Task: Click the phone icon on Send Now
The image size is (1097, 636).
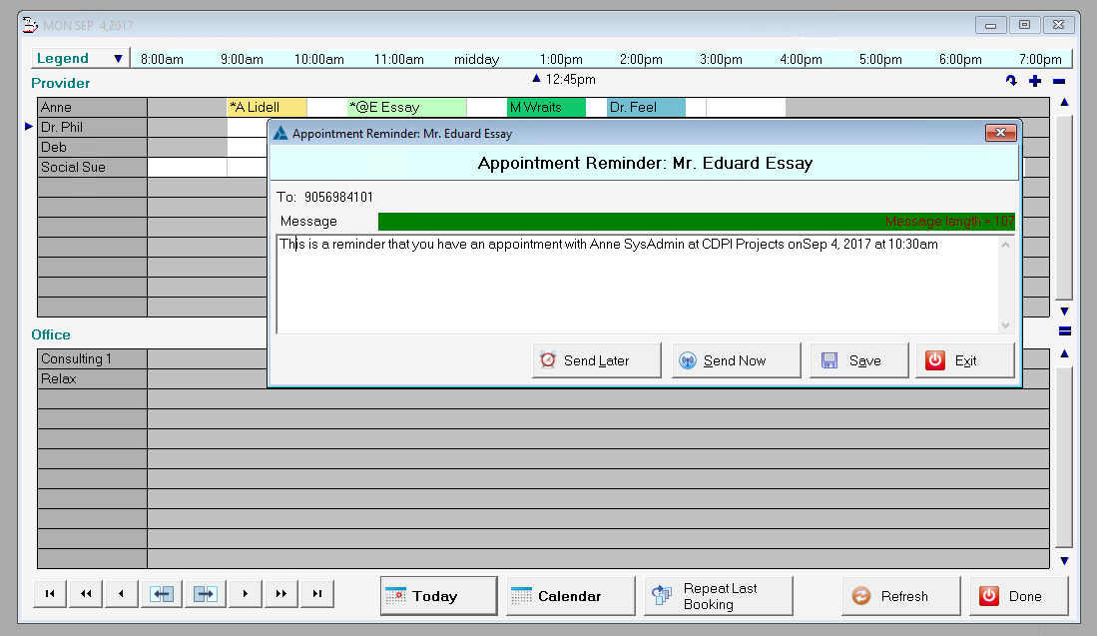Action: (x=689, y=361)
